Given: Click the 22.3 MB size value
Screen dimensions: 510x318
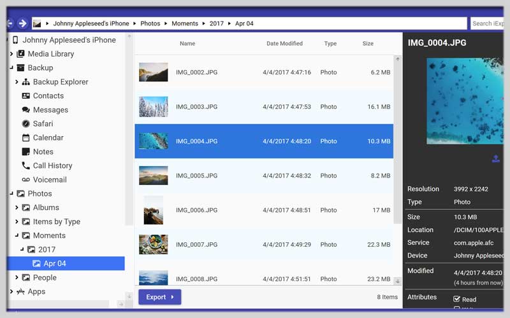Looking at the screenshot, I should pos(379,244).
